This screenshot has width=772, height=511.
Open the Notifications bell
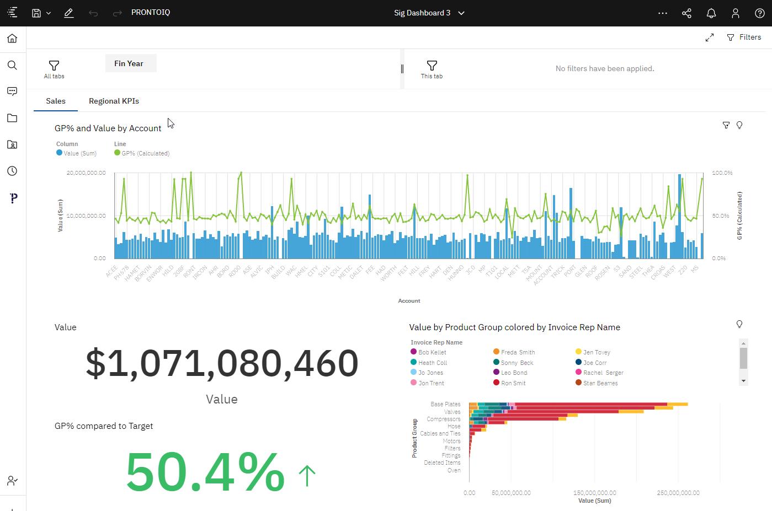711,13
